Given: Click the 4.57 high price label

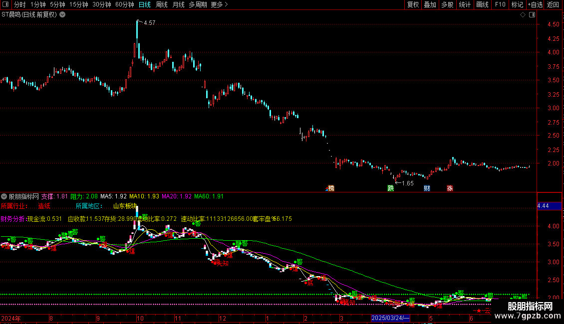Looking at the screenshot, I should point(149,22).
